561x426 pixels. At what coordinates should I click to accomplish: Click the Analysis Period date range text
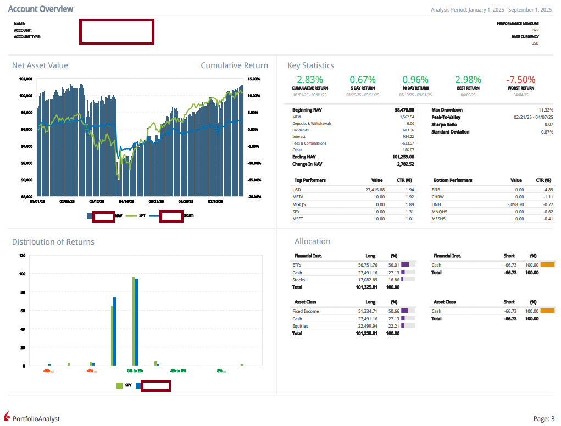pos(492,10)
